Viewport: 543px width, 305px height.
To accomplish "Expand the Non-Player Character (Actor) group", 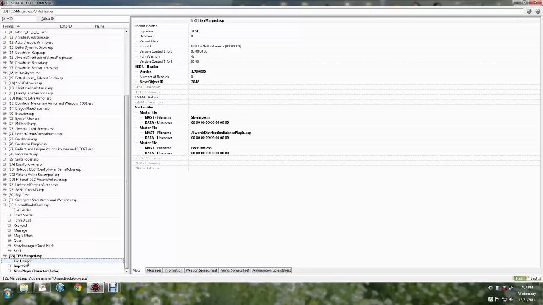I will pyautogui.click(x=9, y=271).
